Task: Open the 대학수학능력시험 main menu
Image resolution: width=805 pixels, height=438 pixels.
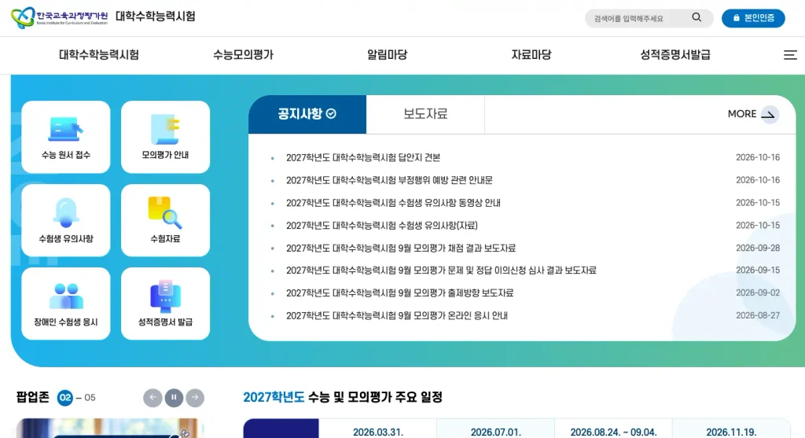Action: tap(99, 55)
